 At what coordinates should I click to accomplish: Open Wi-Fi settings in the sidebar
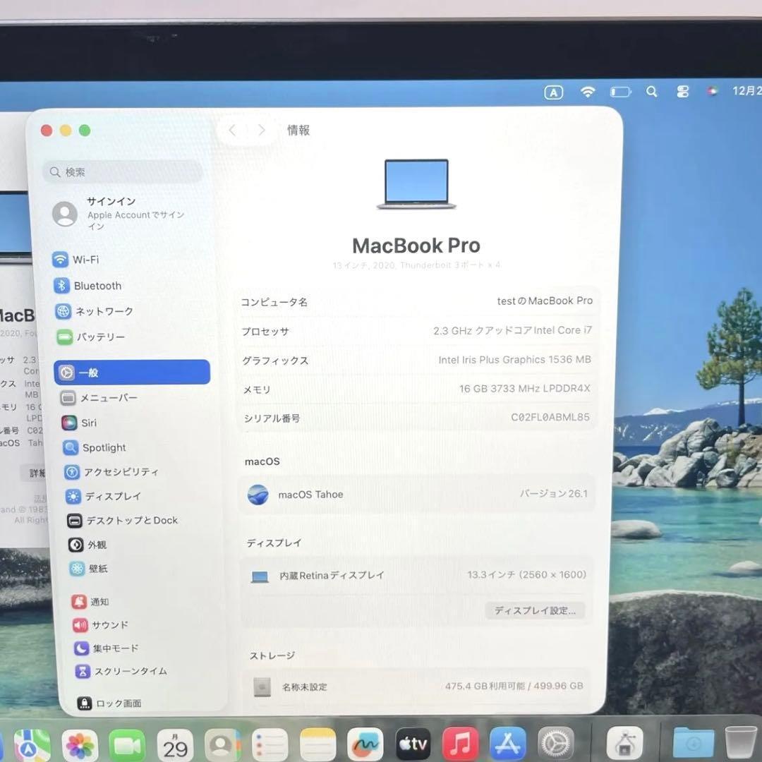click(87, 260)
